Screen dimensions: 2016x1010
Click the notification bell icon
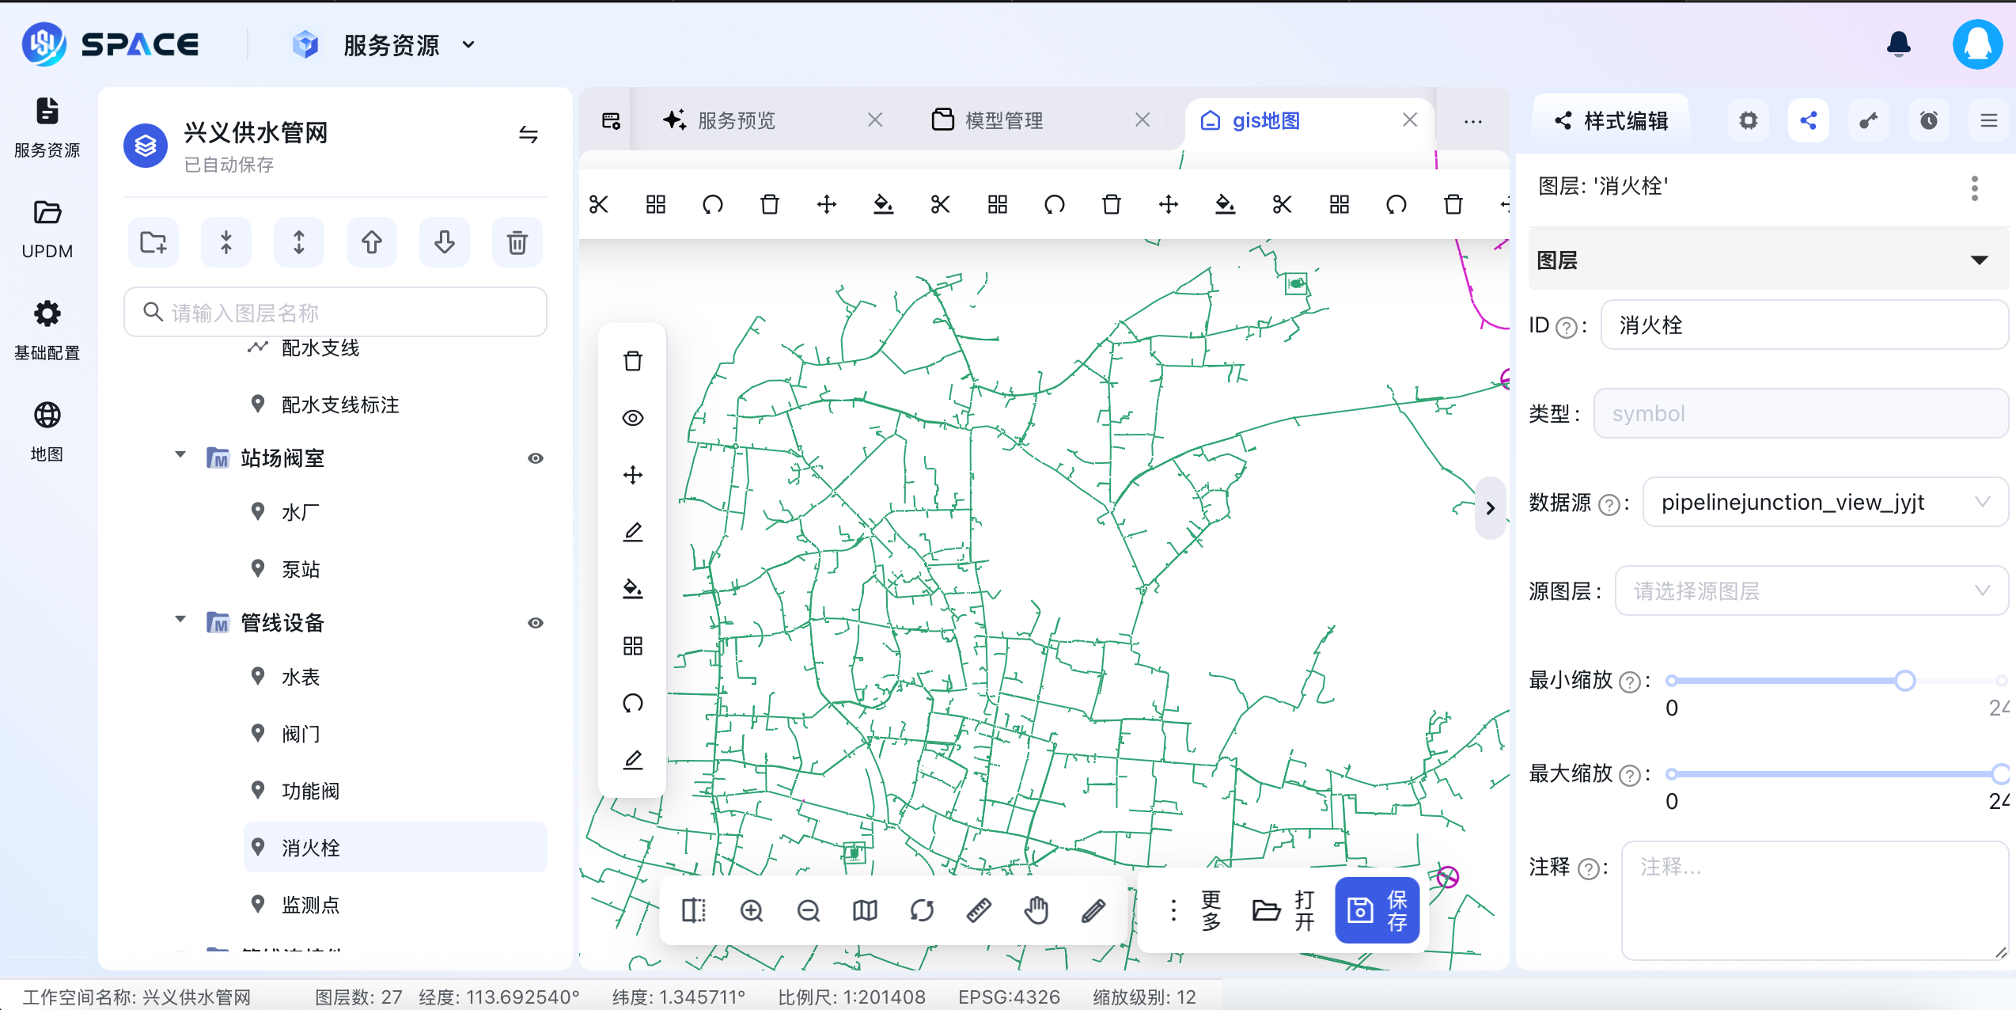(x=1899, y=44)
